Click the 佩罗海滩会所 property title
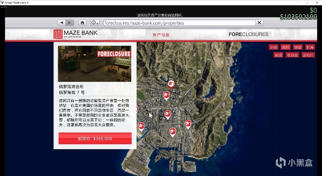Screen dimensions: 322x176 click(x=71, y=87)
